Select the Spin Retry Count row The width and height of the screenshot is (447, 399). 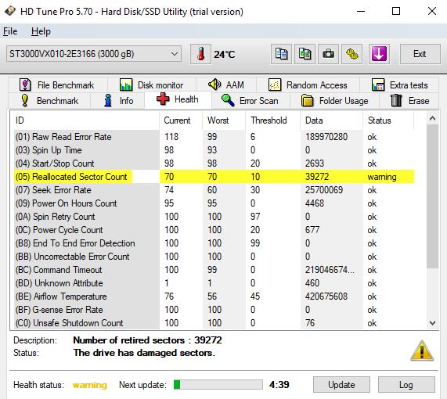coord(214,217)
